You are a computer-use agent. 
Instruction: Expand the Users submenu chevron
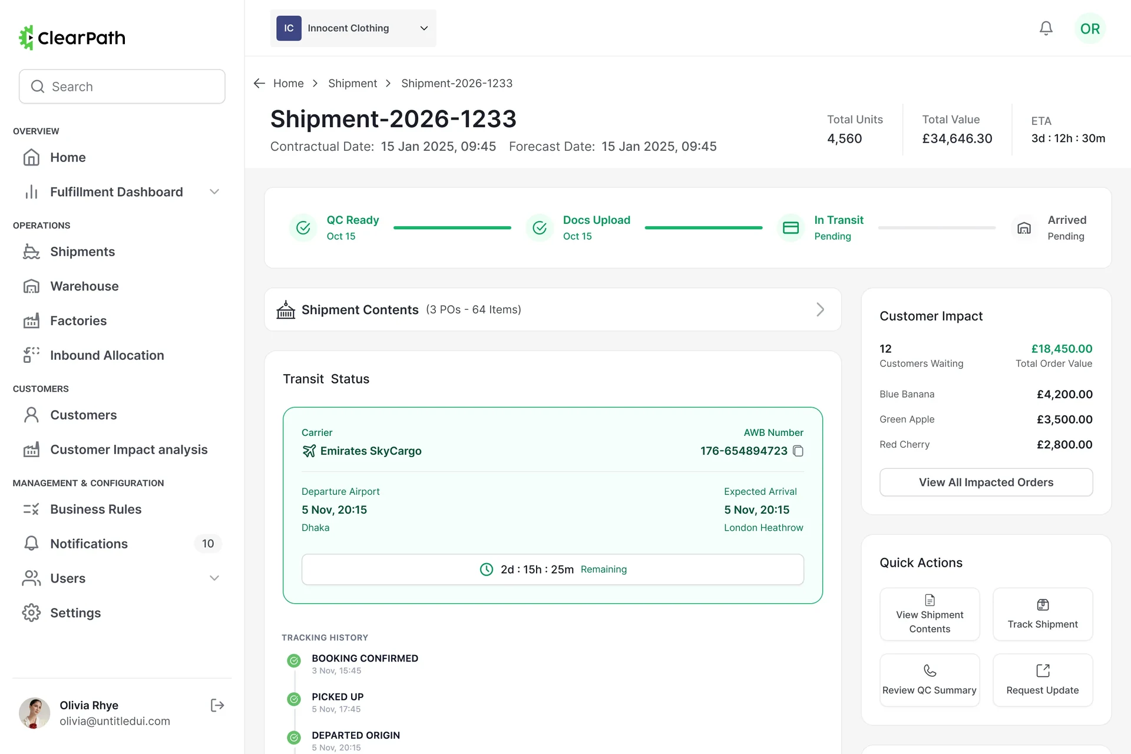214,578
